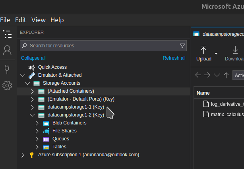The width and height of the screenshot is (244, 169).
Task: Collapse the Storage Accounts node
Action: point(27,84)
